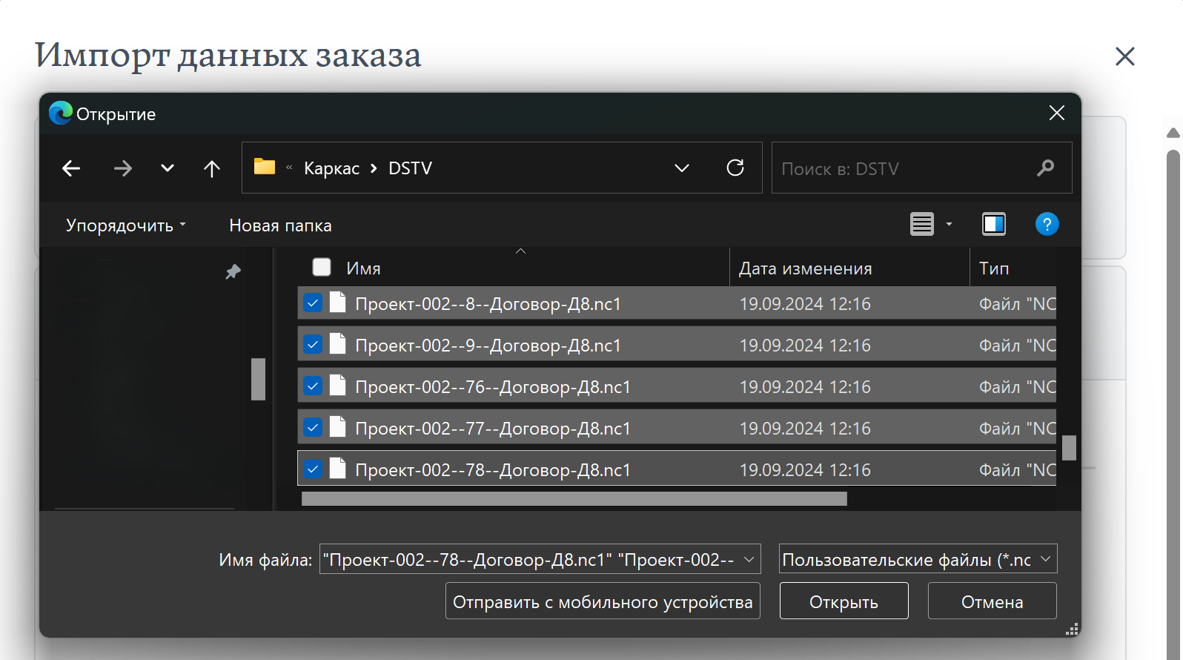Click the double-chevron before Каркас
This screenshot has width=1183, height=660.
pyautogui.click(x=289, y=168)
